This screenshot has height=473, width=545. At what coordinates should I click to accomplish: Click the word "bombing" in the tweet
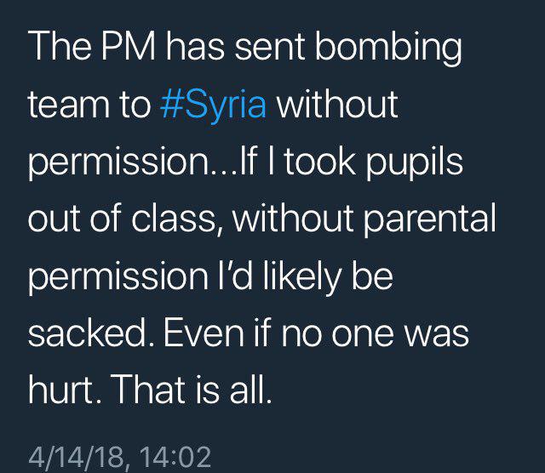click(388, 48)
